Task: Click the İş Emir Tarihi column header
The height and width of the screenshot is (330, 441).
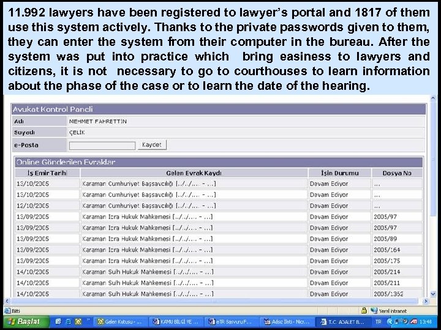Action: pyautogui.click(x=47, y=173)
